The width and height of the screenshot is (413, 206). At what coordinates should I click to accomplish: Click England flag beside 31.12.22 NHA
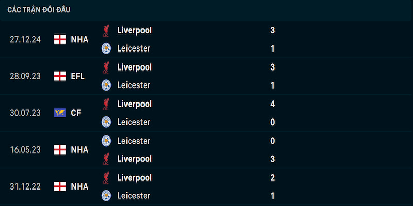60,186
